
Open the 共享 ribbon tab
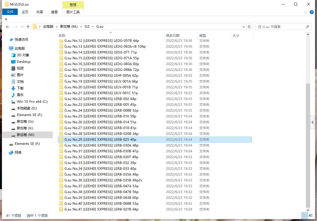pos(40,12)
